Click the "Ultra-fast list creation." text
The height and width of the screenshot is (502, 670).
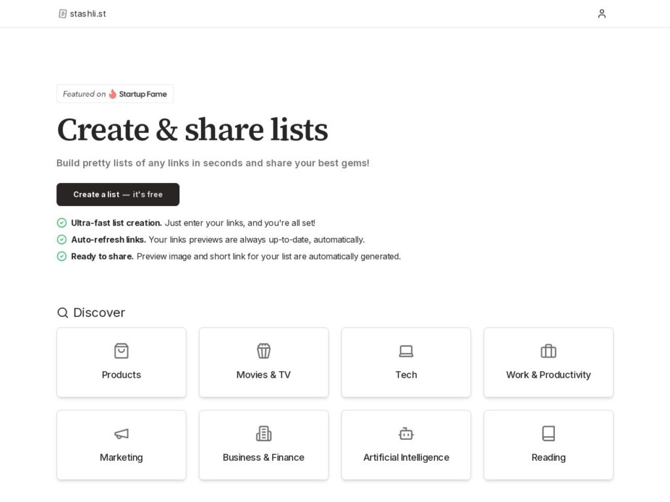tap(116, 223)
